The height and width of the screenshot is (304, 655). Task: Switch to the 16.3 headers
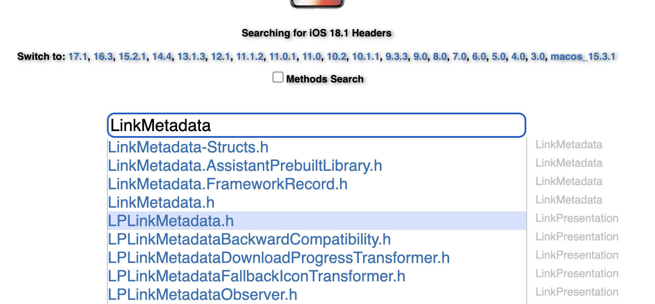point(104,57)
